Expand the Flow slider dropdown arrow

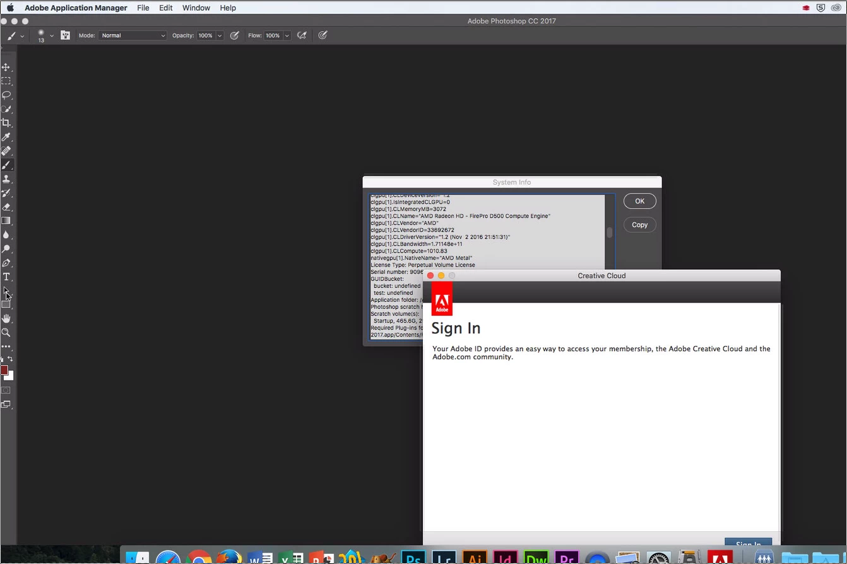(287, 35)
